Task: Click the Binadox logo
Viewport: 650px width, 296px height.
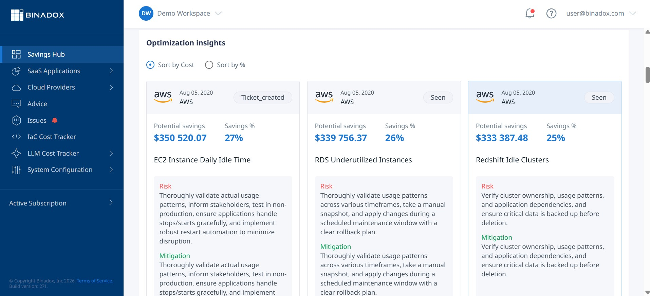Action: click(x=37, y=15)
